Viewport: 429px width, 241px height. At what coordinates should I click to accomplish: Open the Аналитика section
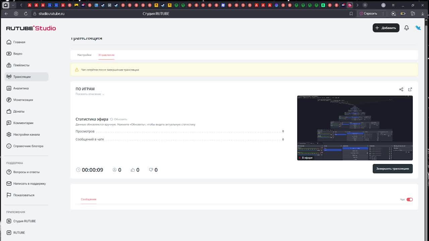[x=26, y=88]
